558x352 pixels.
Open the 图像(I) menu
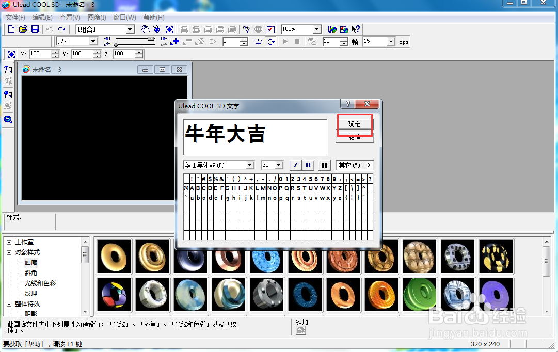point(97,18)
